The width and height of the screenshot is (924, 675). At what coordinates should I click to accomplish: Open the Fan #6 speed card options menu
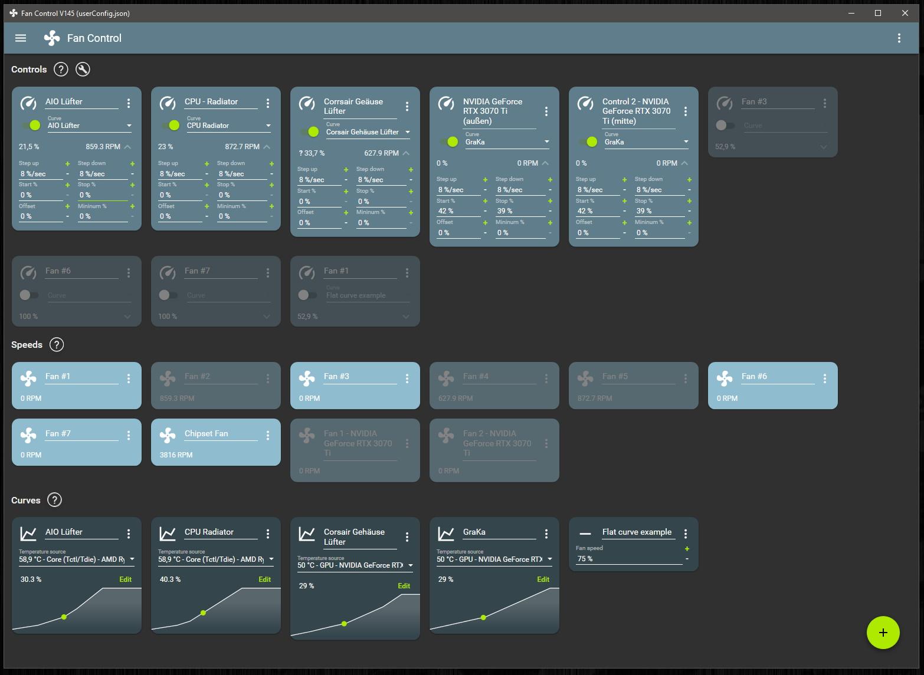pos(825,378)
